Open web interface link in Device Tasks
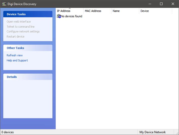 pos(19,22)
